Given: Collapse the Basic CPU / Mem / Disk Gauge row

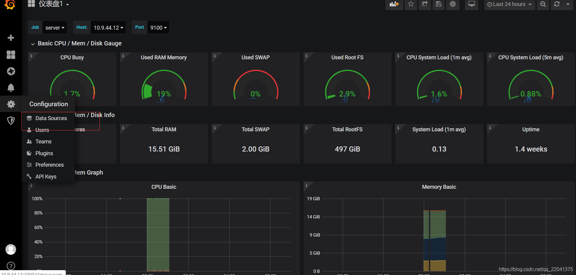Looking at the screenshot, I should click(76, 44).
